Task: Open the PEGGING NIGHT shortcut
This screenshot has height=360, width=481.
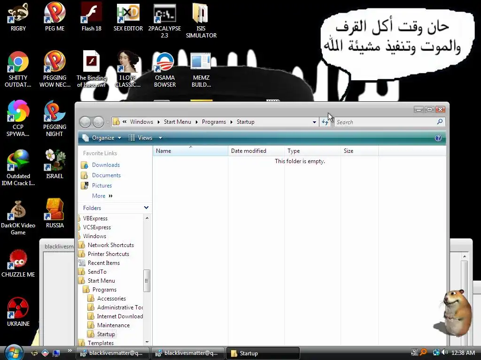Action: pyautogui.click(x=54, y=119)
